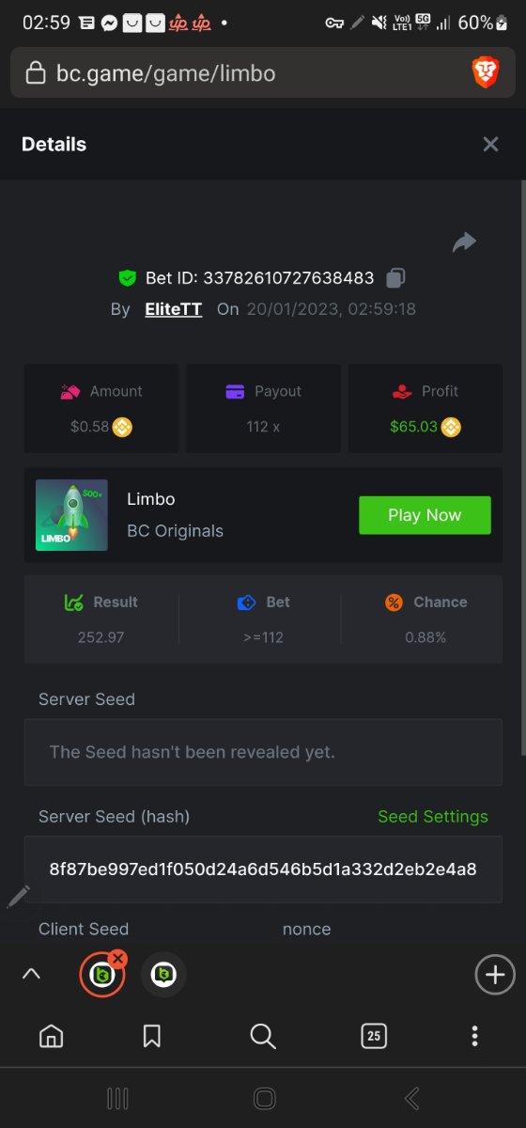Image resolution: width=526 pixels, height=1128 pixels.
Task: Open the tab switcher showing 25
Action: (x=374, y=1036)
